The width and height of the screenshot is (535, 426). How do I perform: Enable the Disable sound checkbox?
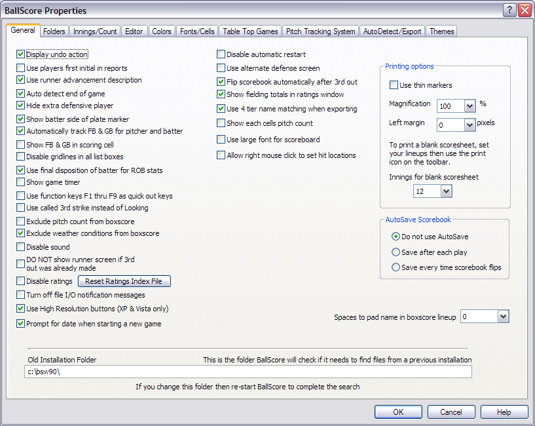[x=20, y=247]
